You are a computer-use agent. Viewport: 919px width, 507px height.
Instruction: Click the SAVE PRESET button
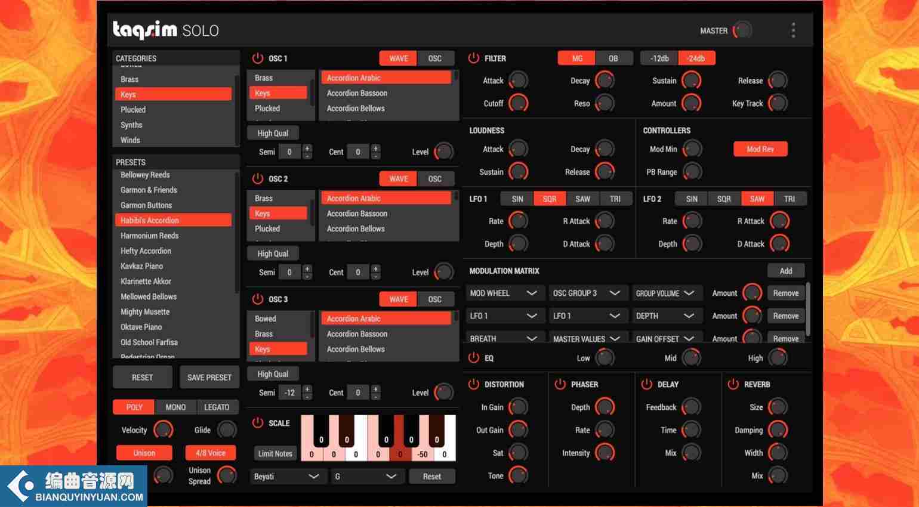click(x=209, y=378)
